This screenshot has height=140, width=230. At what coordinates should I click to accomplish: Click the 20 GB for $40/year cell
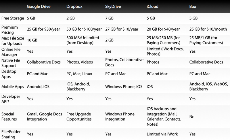pyautogui.click(x=163, y=29)
